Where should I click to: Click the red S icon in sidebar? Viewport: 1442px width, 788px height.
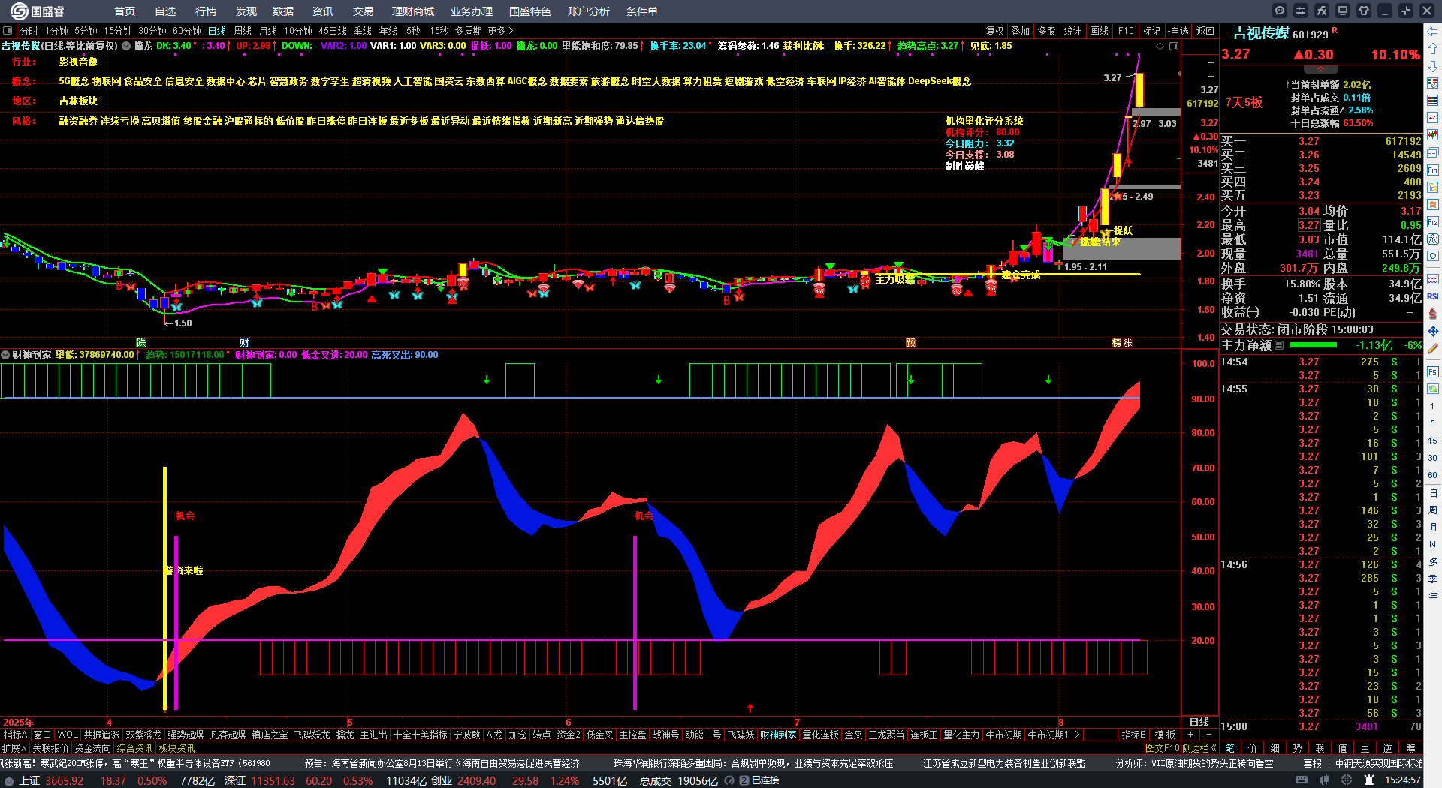tap(1433, 314)
